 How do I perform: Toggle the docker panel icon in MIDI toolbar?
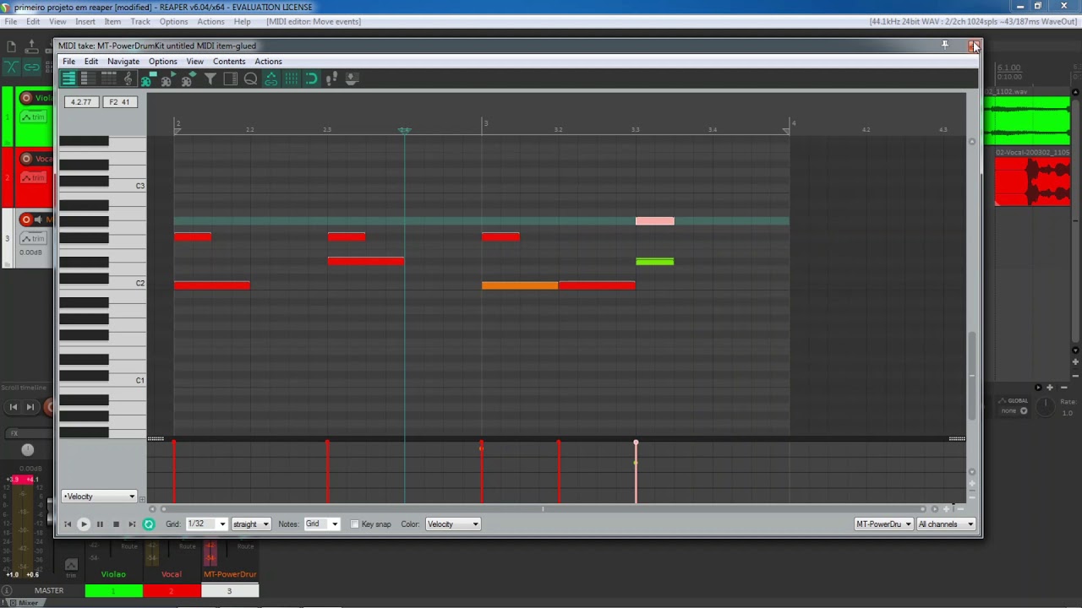click(x=230, y=79)
